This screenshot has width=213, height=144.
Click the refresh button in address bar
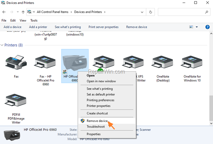[x=150, y=12]
